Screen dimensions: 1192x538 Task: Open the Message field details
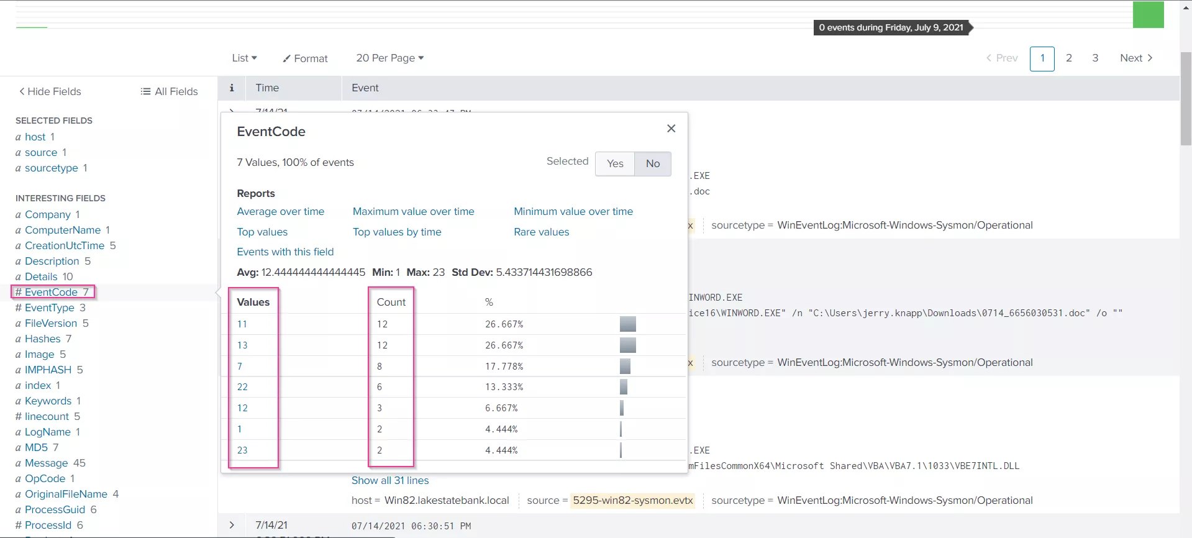tap(47, 463)
